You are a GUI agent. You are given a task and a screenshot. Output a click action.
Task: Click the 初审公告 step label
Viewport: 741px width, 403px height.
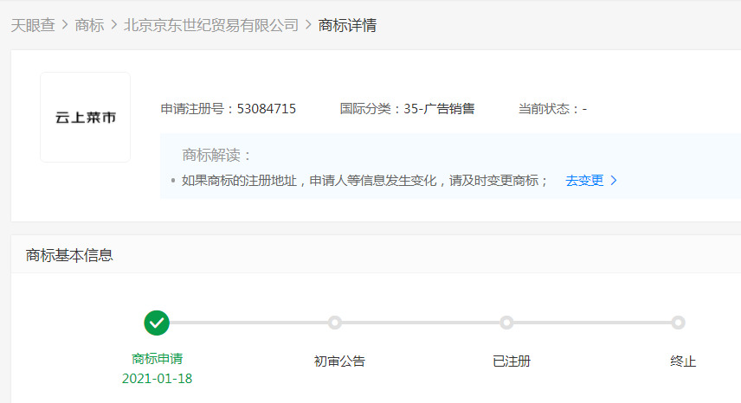click(339, 361)
